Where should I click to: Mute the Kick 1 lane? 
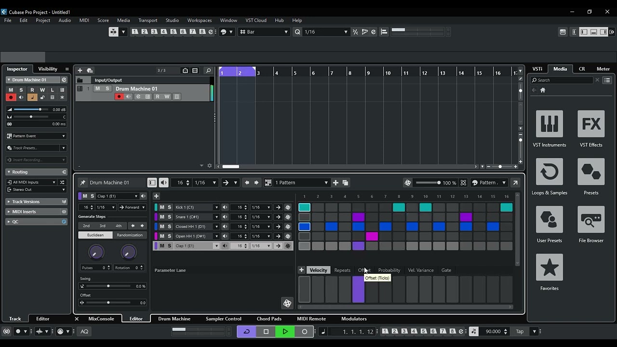pos(162,207)
